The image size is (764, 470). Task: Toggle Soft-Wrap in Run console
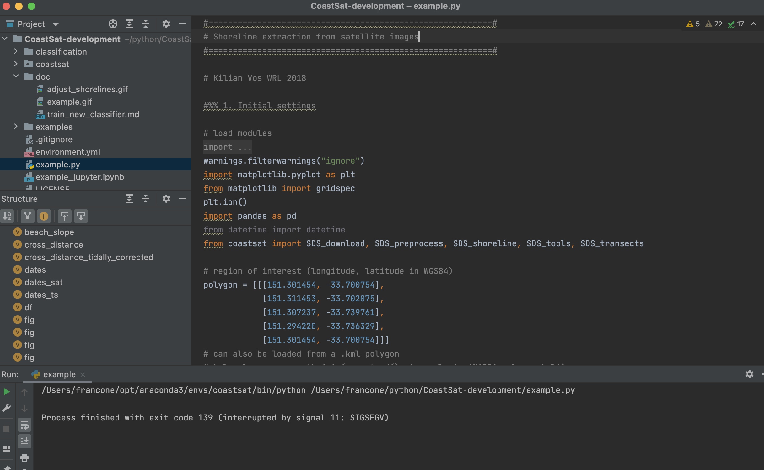pyautogui.click(x=24, y=425)
